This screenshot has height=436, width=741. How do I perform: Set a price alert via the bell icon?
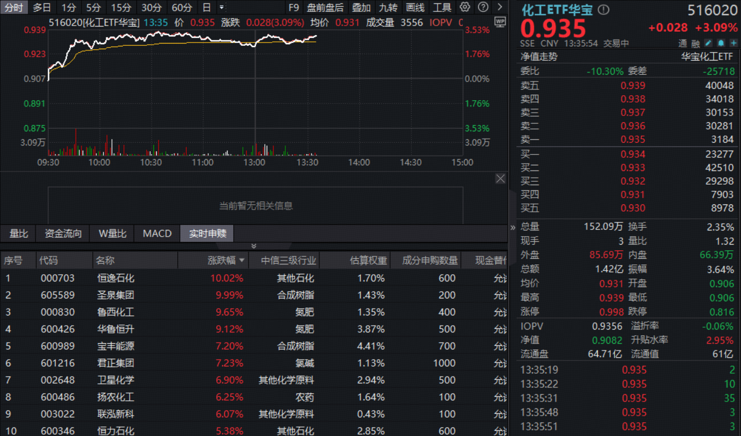tap(721, 43)
